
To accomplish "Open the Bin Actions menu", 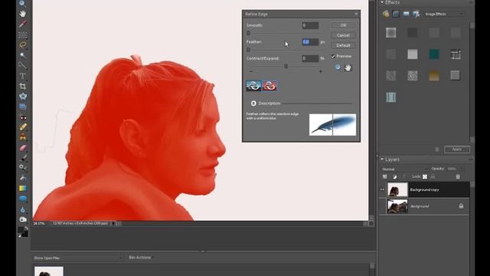I will pyautogui.click(x=142, y=258).
